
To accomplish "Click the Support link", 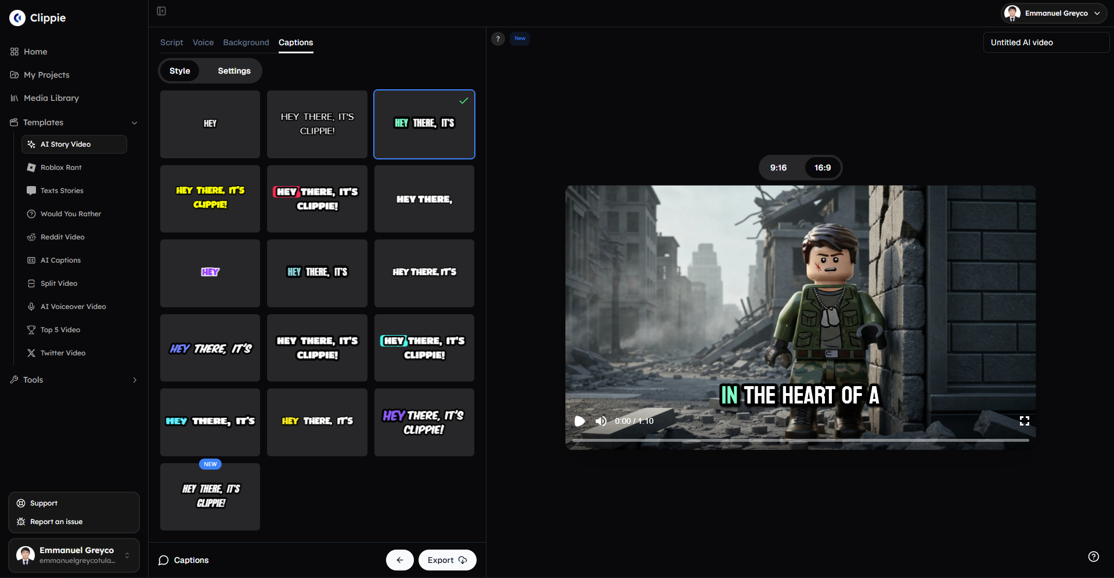I will 44,503.
